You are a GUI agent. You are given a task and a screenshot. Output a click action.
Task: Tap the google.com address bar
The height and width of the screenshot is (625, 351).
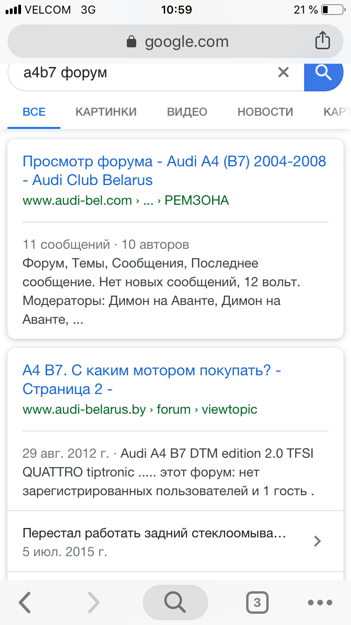tap(175, 42)
